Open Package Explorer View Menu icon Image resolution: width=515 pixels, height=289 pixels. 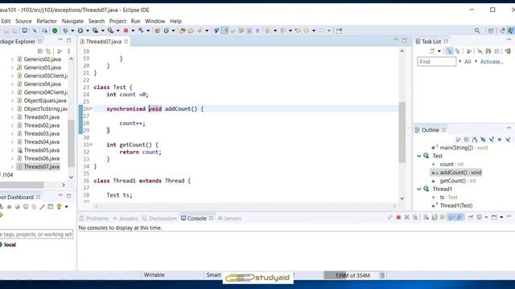68,51
